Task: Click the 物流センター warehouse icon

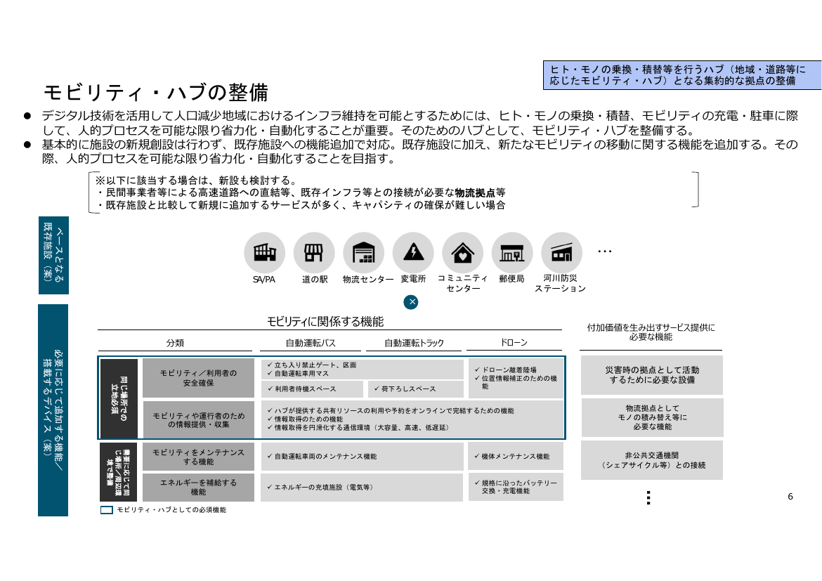Action: [x=364, y=253]
